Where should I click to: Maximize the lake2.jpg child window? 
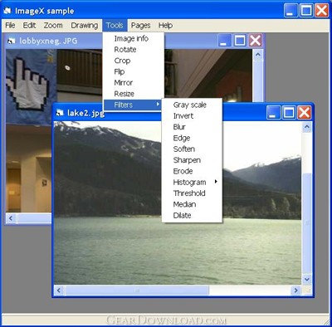289,113
